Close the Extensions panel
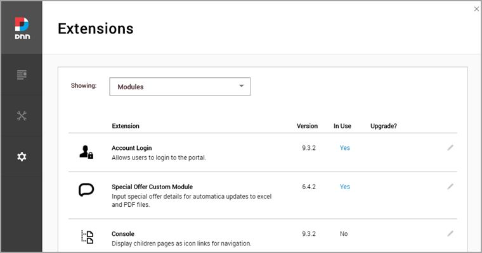 pos(476,8)
